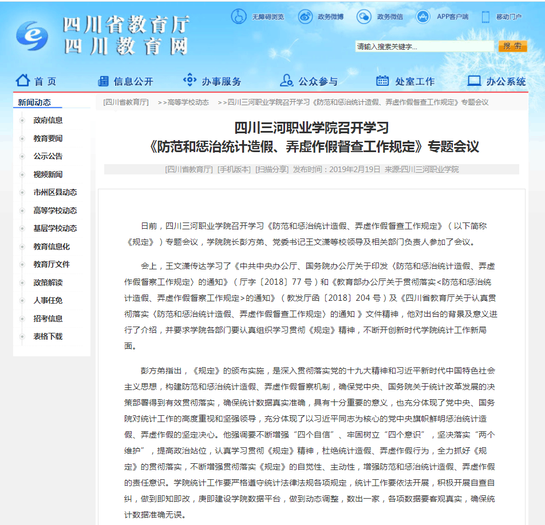
Task: Click the search keyword input field
Action: (x=425, y=46)
